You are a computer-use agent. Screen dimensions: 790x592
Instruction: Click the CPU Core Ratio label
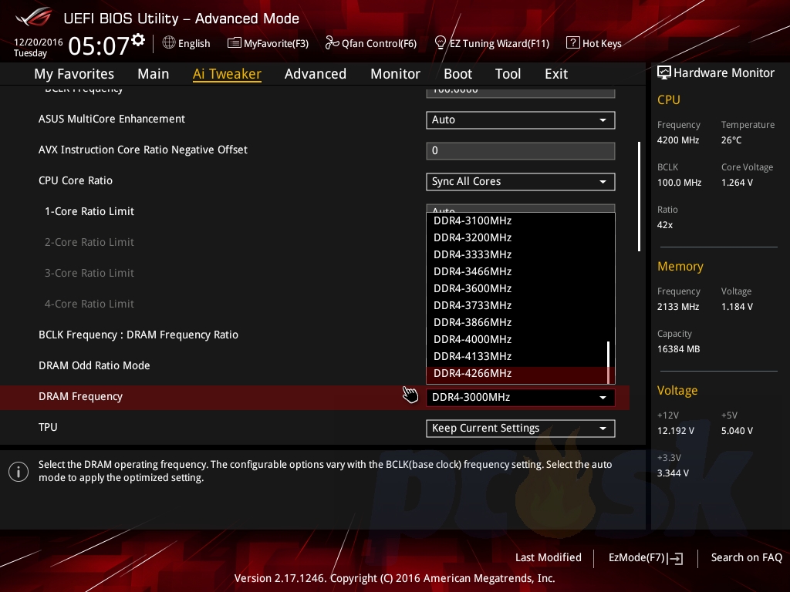click(x=76, y=180)
